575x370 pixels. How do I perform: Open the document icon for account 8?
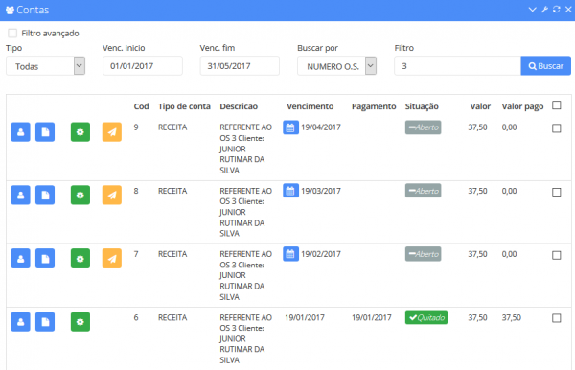[x=45, y=196]
